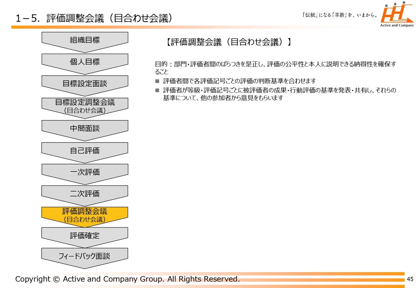The image size is (416, 288).
Task: Click the page number 45
Action: (x=410, y=279)
